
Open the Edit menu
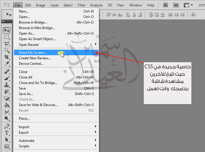28,5
